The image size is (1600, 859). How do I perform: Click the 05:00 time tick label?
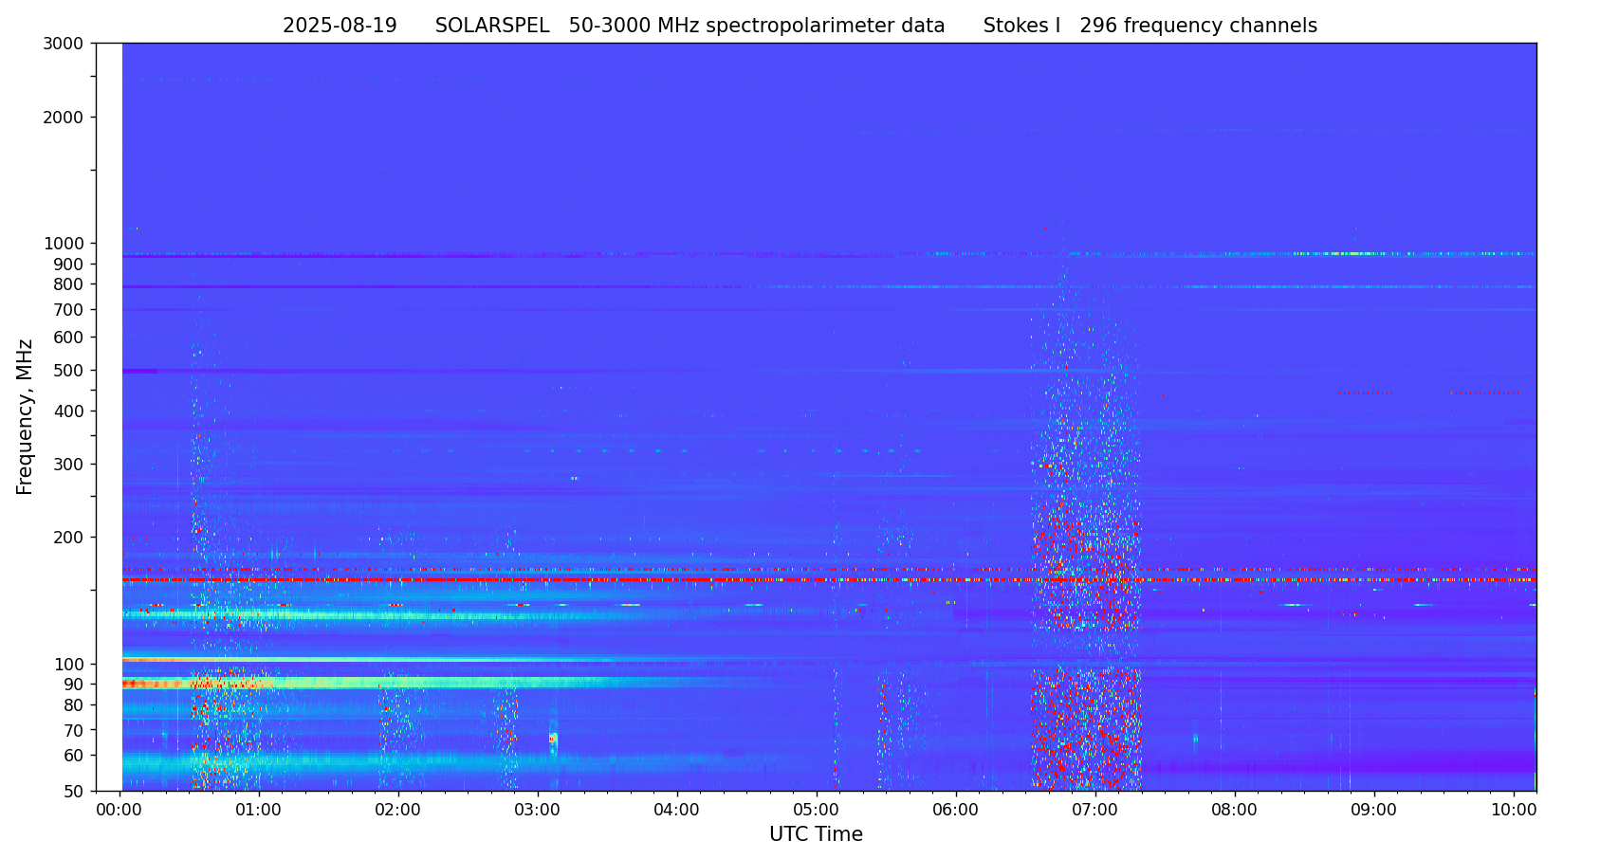click(x=817, y=811)
